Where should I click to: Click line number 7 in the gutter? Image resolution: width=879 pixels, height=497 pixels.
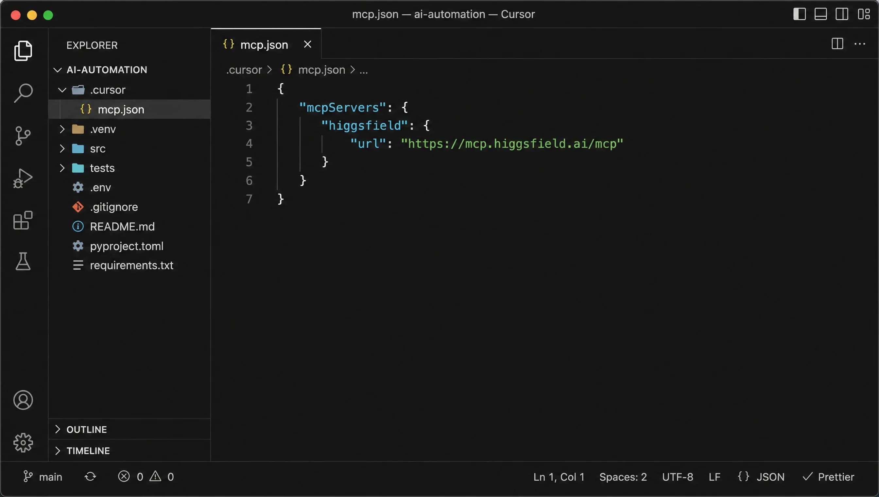point(249,199)
